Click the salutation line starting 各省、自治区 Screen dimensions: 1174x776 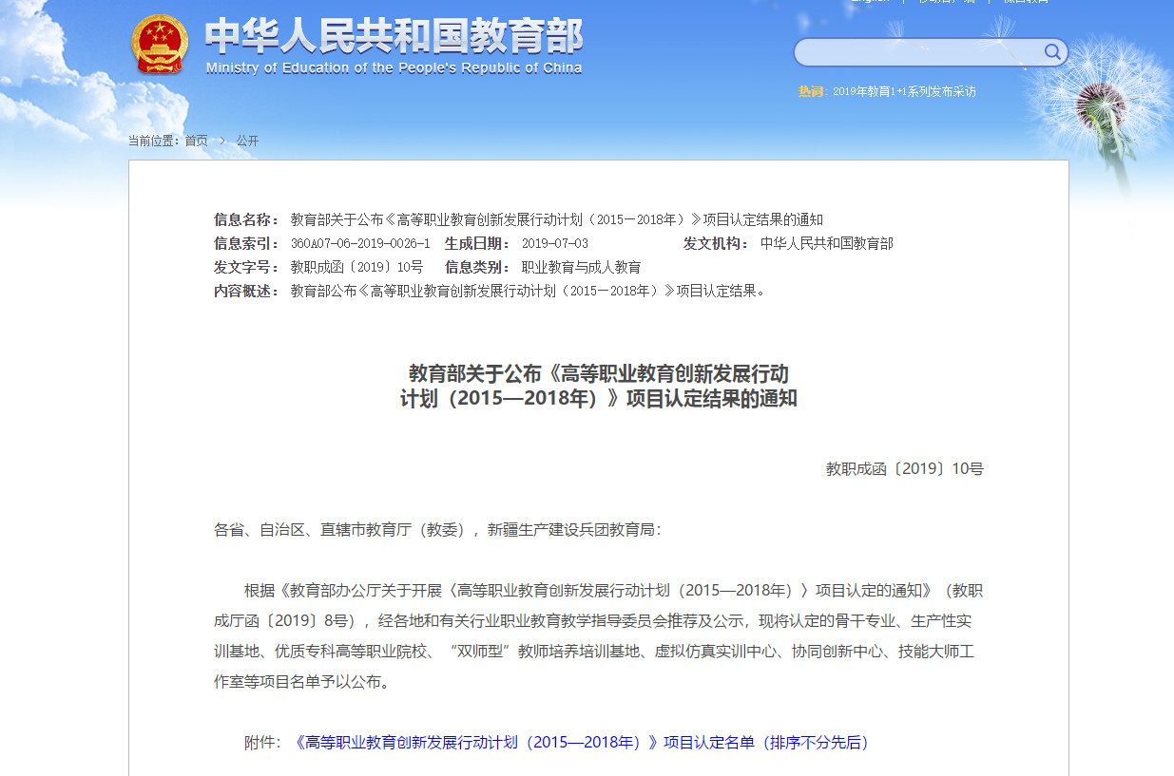(436, 529)
